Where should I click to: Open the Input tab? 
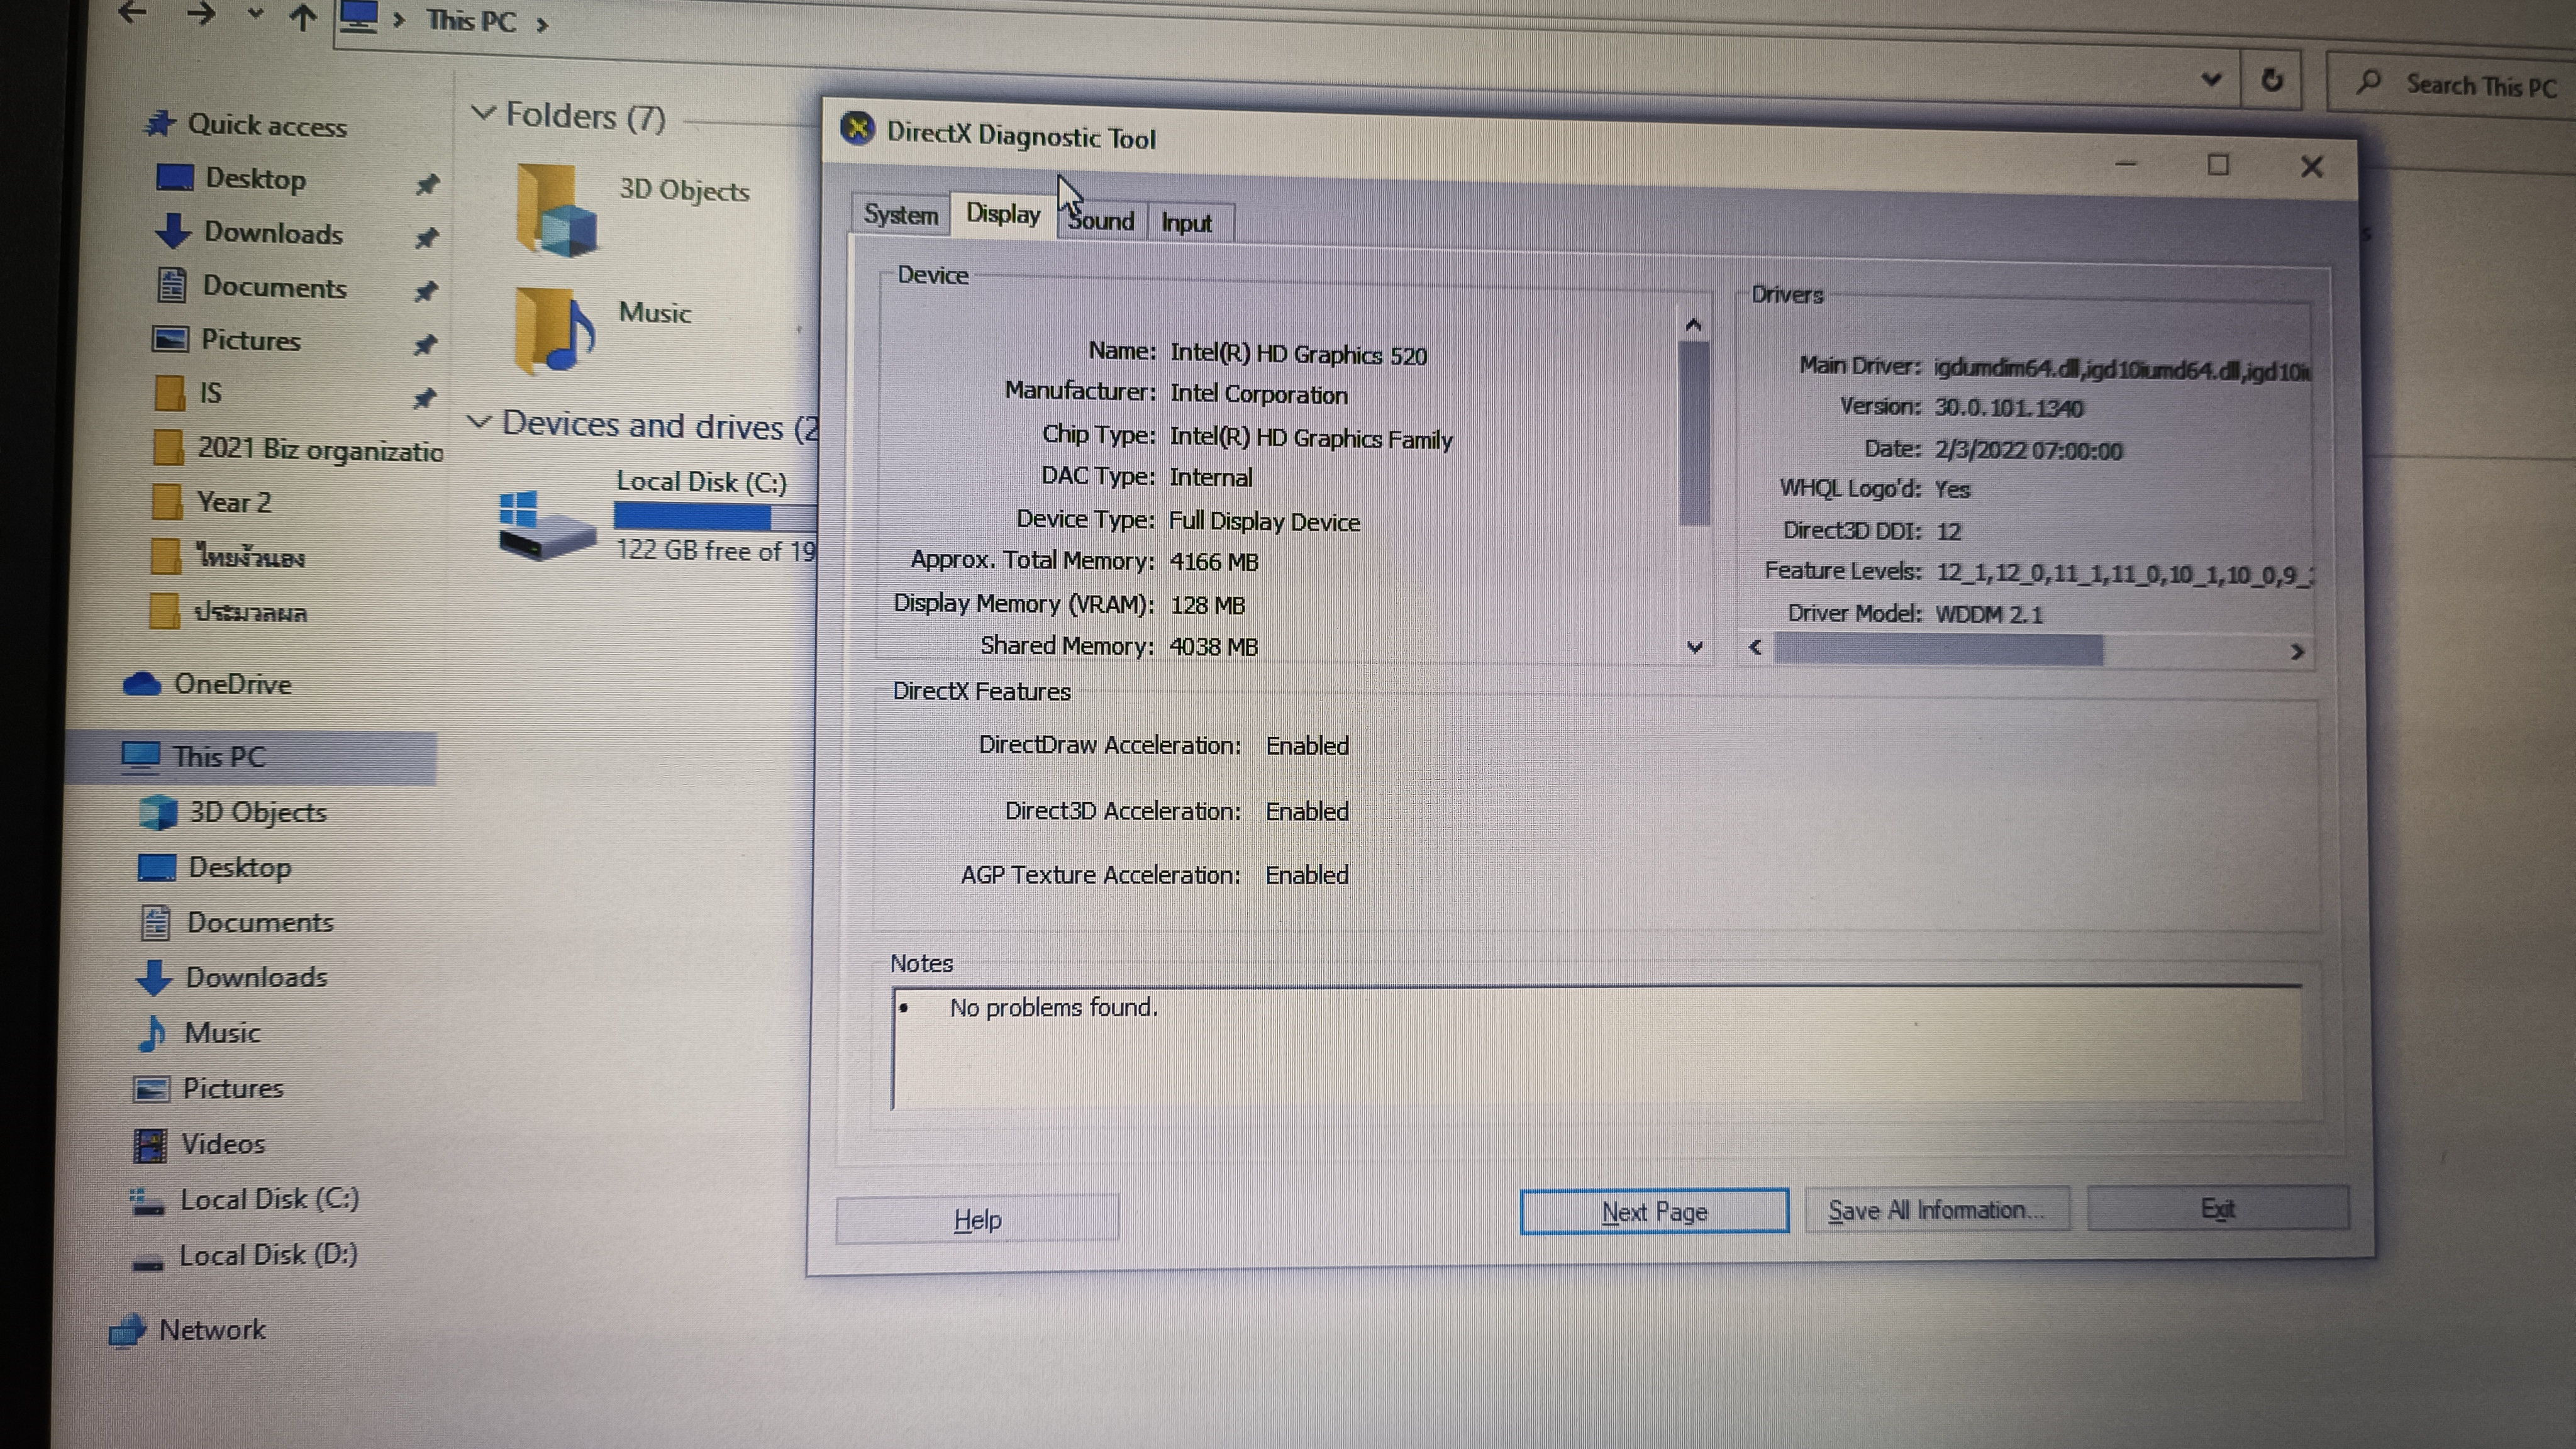[1186, 223]
